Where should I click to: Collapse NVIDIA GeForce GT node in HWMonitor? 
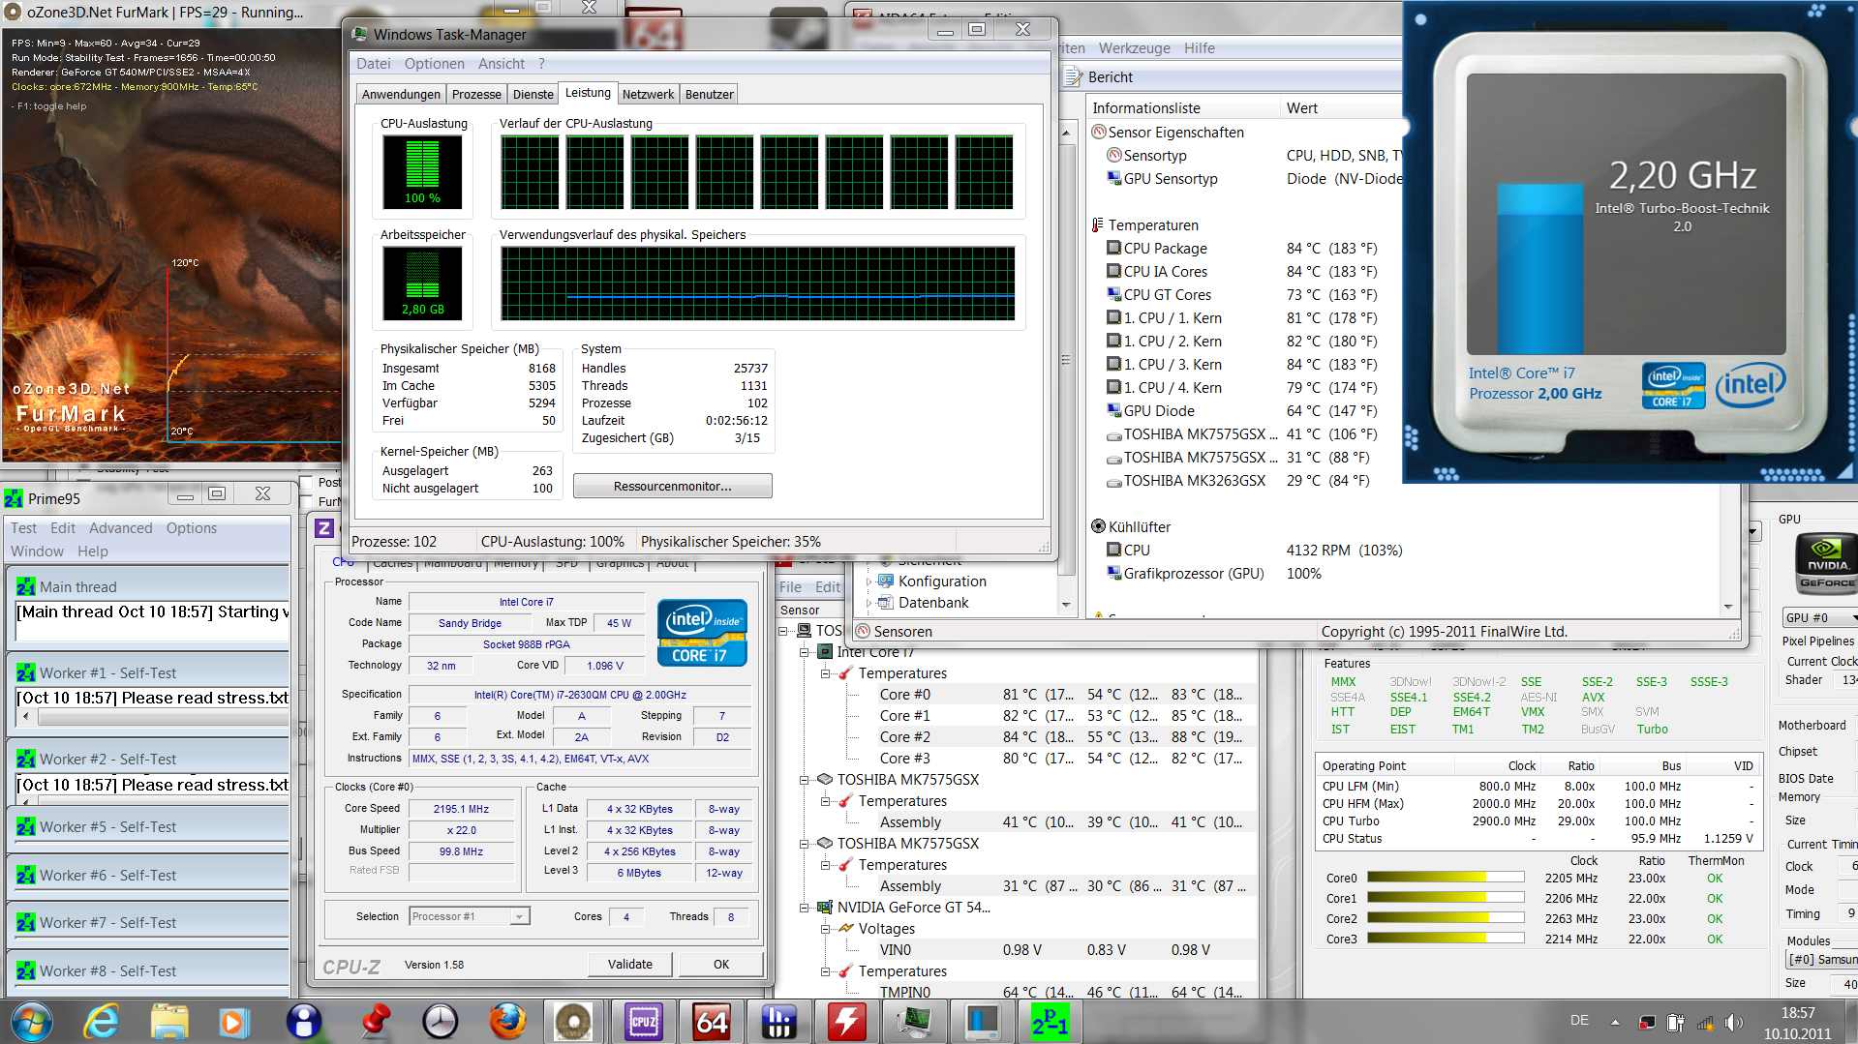[804, 908]
